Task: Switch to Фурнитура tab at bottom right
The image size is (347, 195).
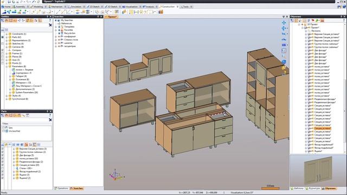Action: click(312, 188)
